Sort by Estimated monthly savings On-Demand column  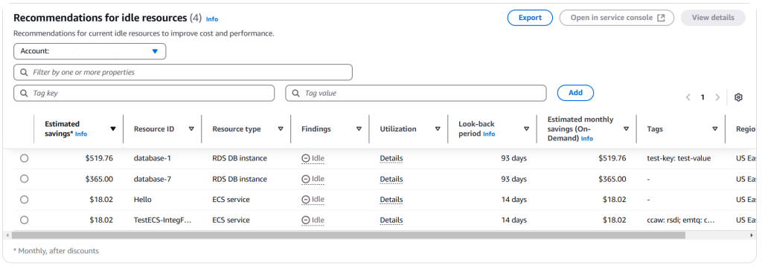pos(626,129)
